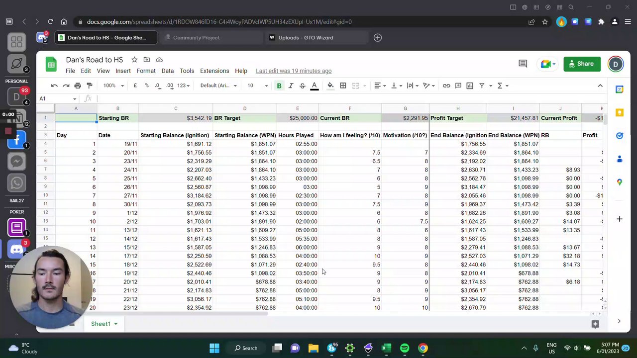Open the Insert menu
The height and width of the screenshot is (358, 637).
click(x=123, y=71)
